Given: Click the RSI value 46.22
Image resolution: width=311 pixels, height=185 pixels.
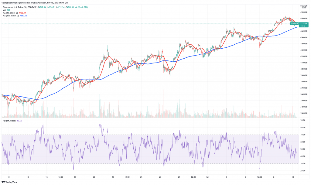Looking at the screenshot, I should 19,121.
